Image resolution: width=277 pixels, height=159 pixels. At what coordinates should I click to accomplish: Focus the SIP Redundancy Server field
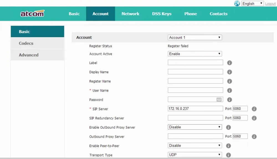tap(195, 118)
